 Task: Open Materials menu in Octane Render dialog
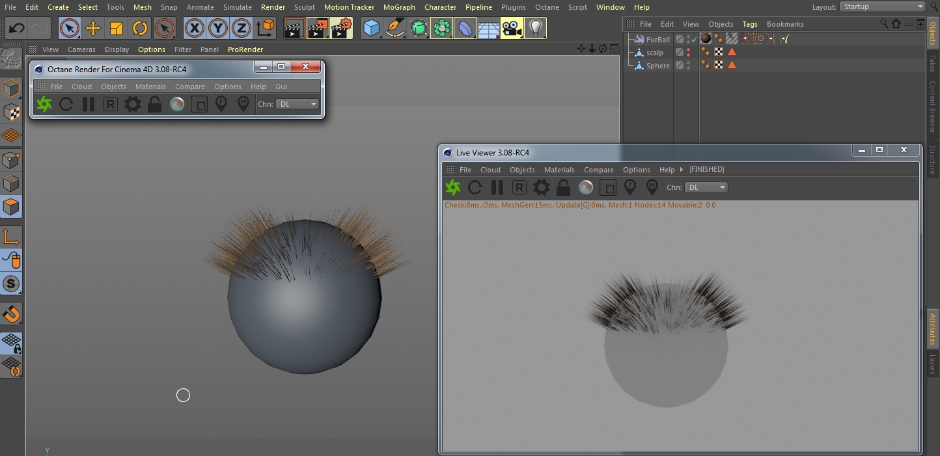[x=150, y=87]
